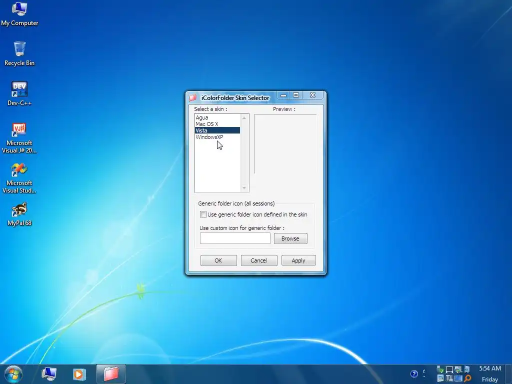Enable use generic folder icon checkbox
Screen dimensions: 512x384
point(203,214)
